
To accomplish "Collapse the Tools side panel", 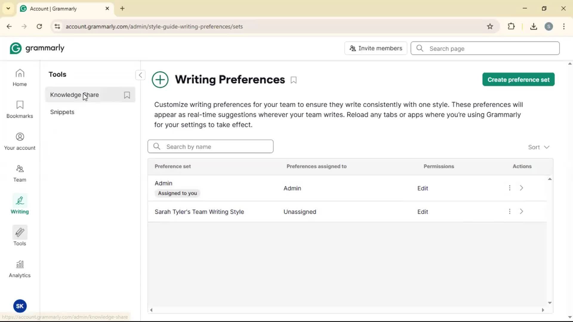I will 140,75.
